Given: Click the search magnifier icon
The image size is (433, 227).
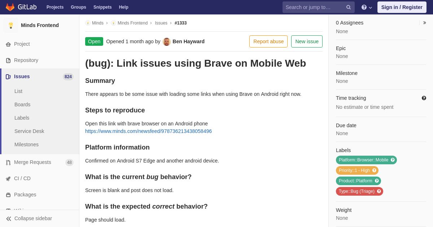Looking at the screenshot, I should click(x=349, y=7).
